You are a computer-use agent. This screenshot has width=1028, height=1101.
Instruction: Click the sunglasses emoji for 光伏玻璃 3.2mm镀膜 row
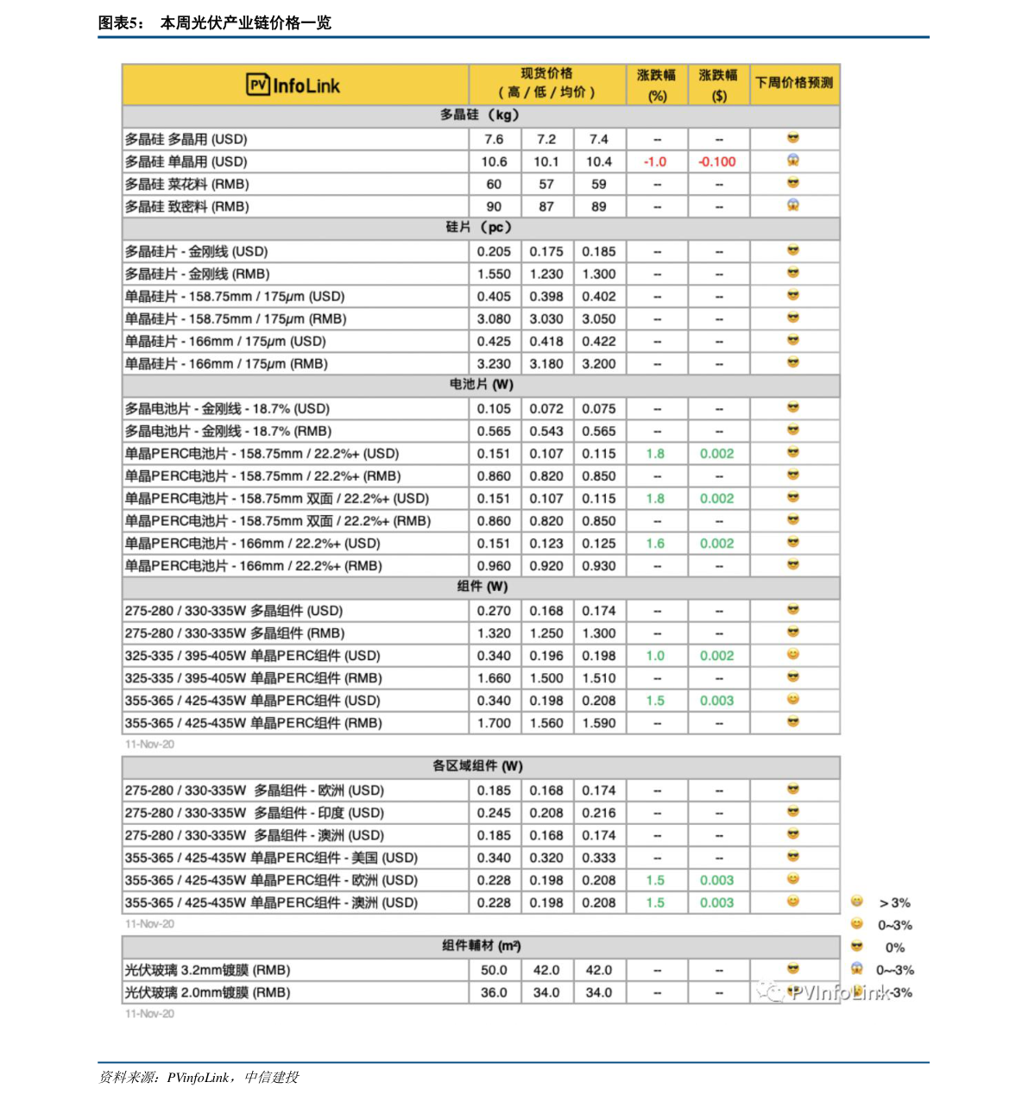click(793, 969)
